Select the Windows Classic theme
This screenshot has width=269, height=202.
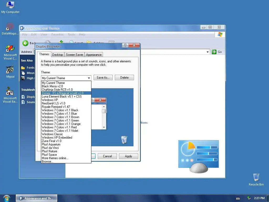66,134
